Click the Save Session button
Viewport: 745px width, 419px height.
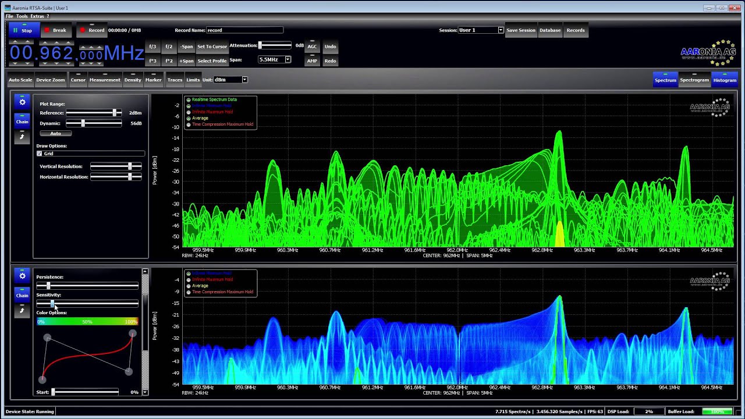(x=521, y=30)
